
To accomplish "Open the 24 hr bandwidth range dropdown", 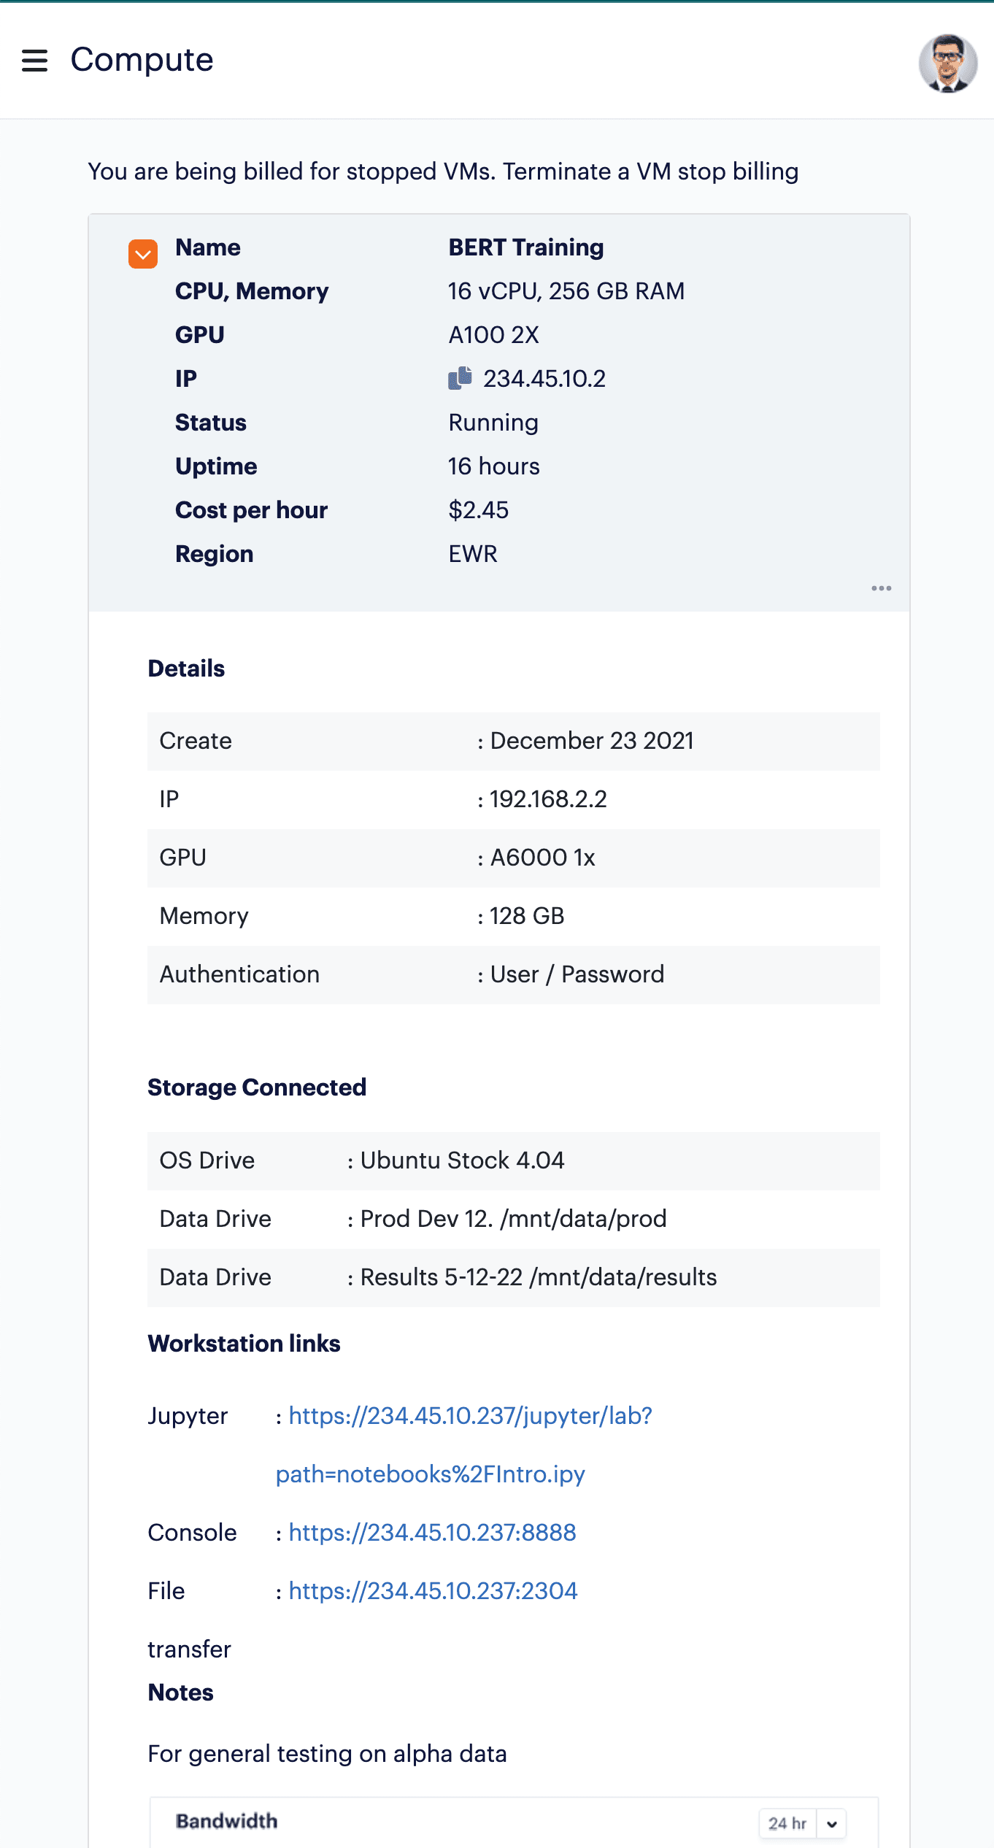I will click(802, 1823).
